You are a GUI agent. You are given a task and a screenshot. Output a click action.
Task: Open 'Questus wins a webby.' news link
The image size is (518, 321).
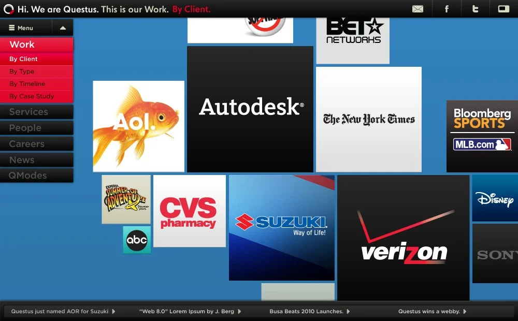click(x=429, y=311)
